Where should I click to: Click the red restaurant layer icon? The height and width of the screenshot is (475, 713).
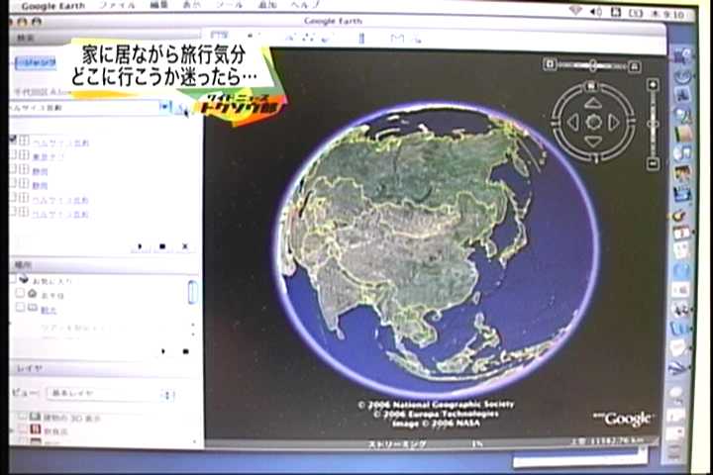[x=35, y=428]
